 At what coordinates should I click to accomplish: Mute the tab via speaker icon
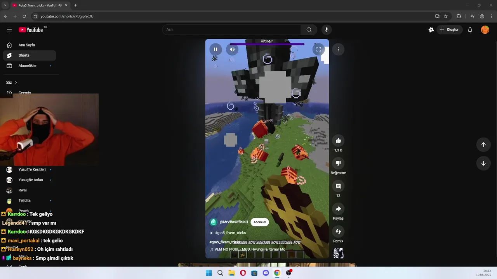60,5
